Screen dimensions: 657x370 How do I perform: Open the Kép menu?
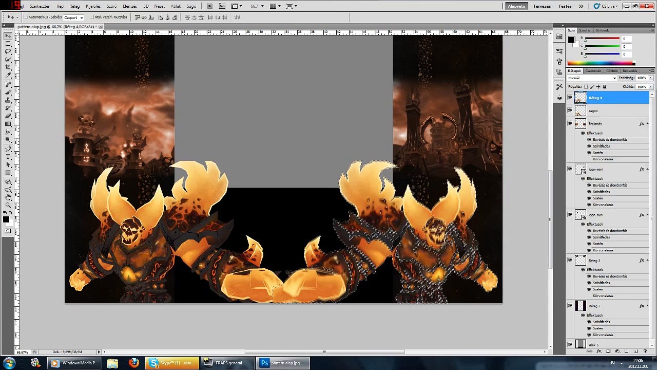(60, 6)
